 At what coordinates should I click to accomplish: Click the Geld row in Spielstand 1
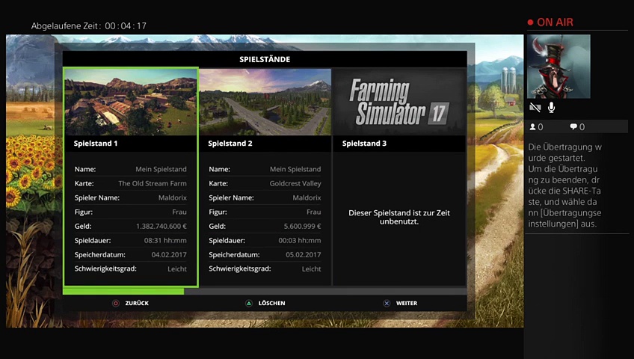pos(131,226)
